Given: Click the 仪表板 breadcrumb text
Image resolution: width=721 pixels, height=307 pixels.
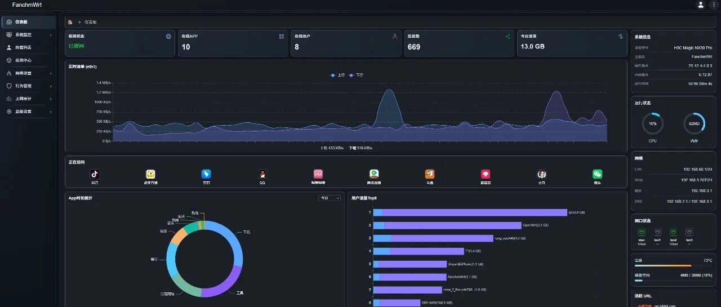Looking at the screenshot, I should (91, 22).
